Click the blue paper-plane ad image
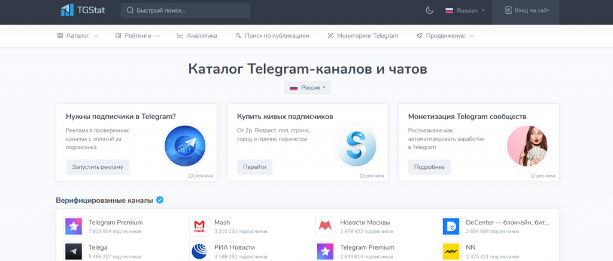The image size is (613, 261). click(185, 146)
